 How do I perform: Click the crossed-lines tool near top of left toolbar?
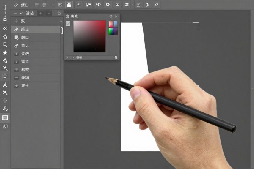click(x=5, y=28)
